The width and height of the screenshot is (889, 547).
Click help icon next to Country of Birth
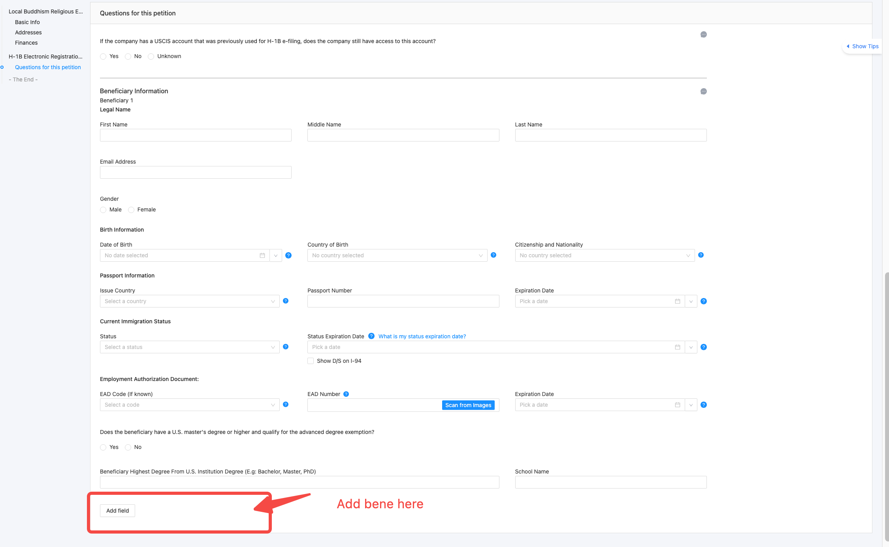click(493, 255)
